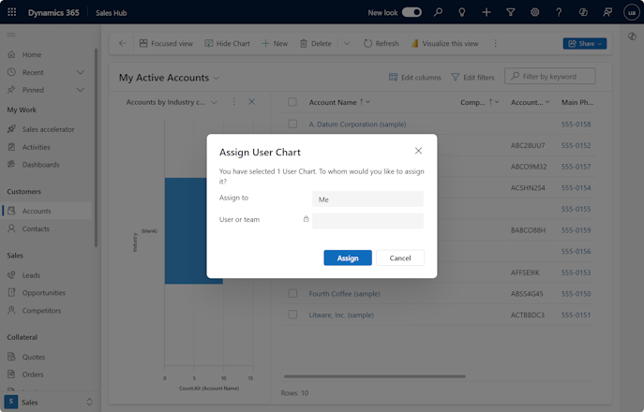The height and width of the screenshot is (412, 644).
Task: Check the Litware, Inc. row checkbox
Action: pos(292,315)
